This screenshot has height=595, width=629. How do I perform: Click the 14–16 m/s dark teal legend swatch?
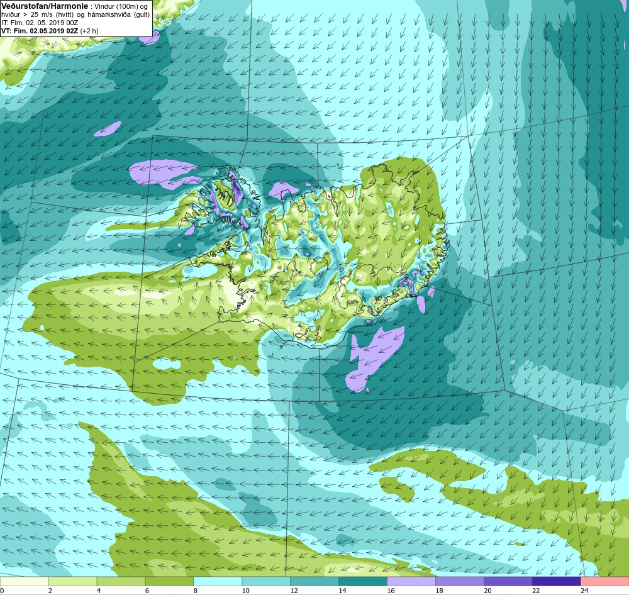[x=363, y=581]
